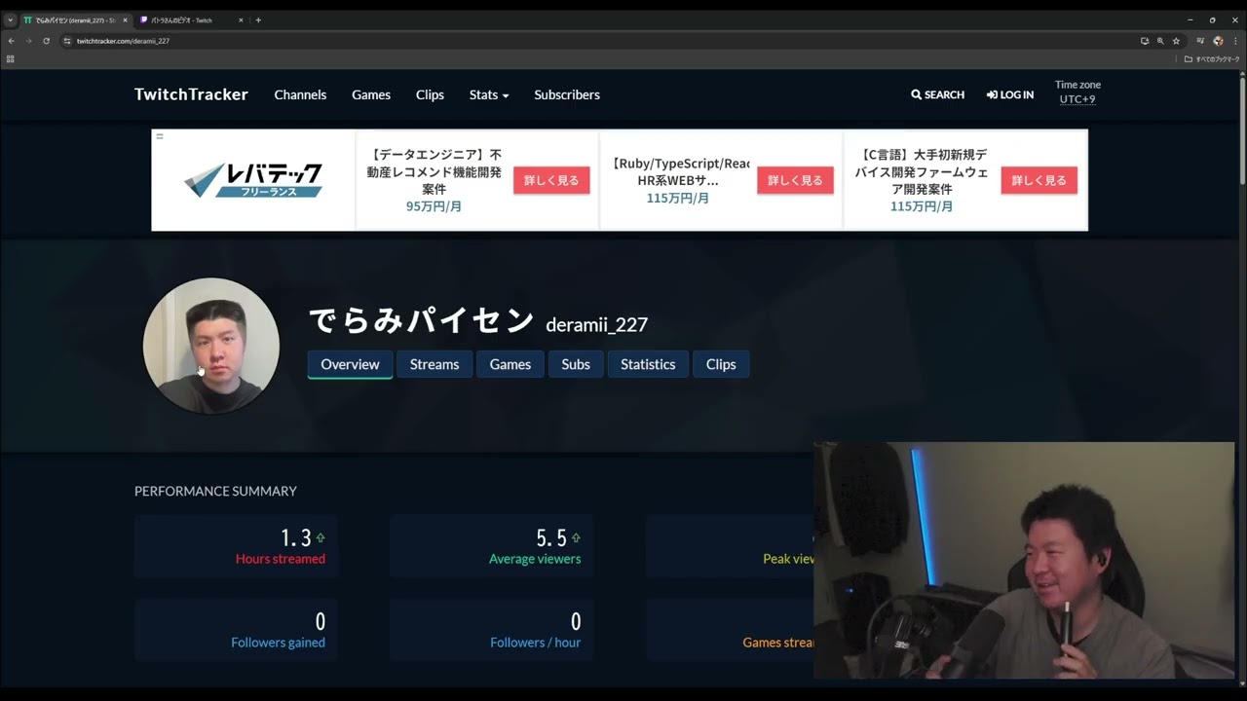Viewport: 1247px width, 701px height.
Task: Click the data engineer ad title text
Action: [x=434, y=171]
